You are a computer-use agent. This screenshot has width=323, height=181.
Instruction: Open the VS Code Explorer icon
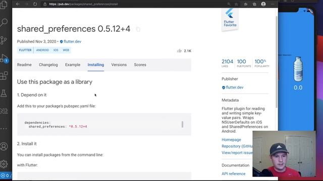coord(4,5)
